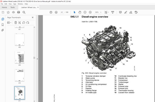The image size is (155, 102).
Task: Click the thumbnail panel scrollbar handle
Action: tap(34, 58)
